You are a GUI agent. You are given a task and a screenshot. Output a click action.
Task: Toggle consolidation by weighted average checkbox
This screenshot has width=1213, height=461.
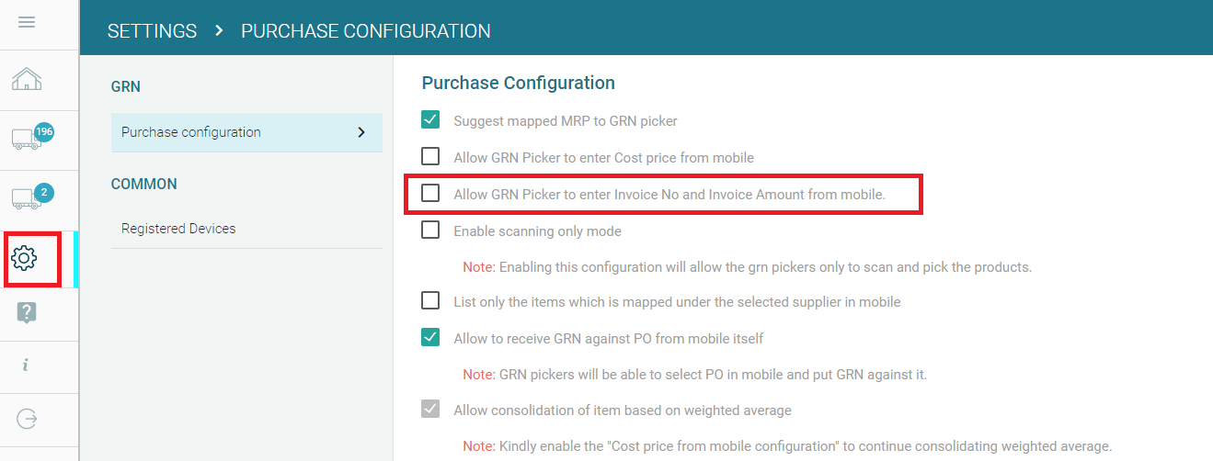pos(430,410)
